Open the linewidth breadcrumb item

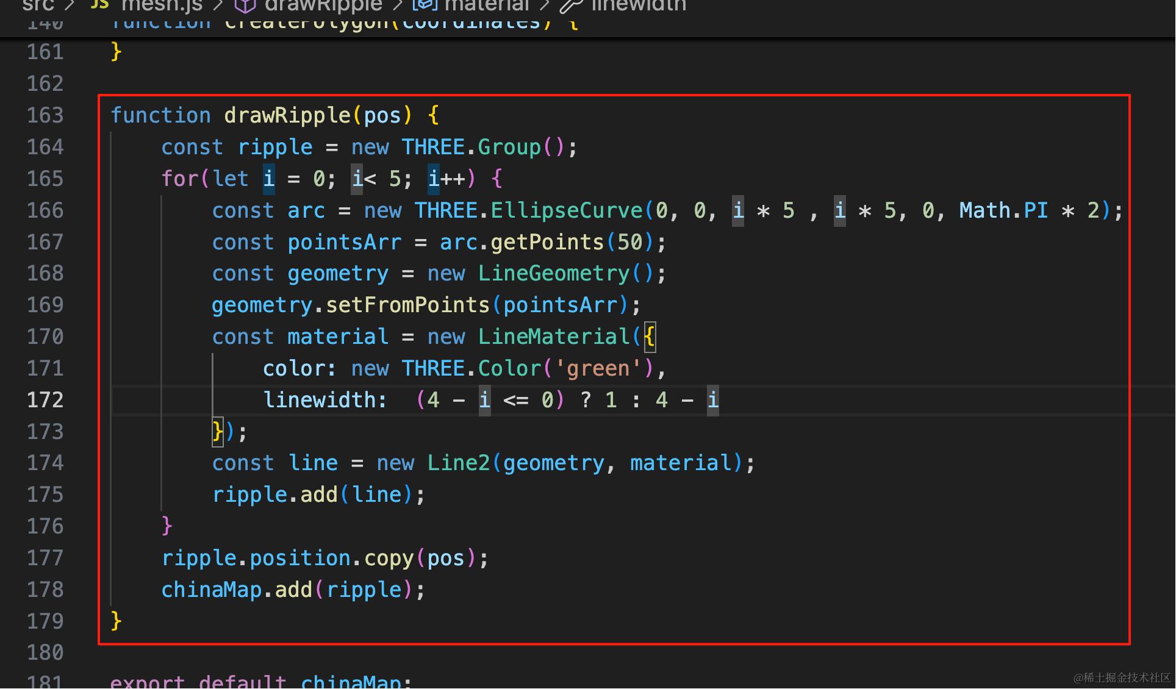(639, 5)
